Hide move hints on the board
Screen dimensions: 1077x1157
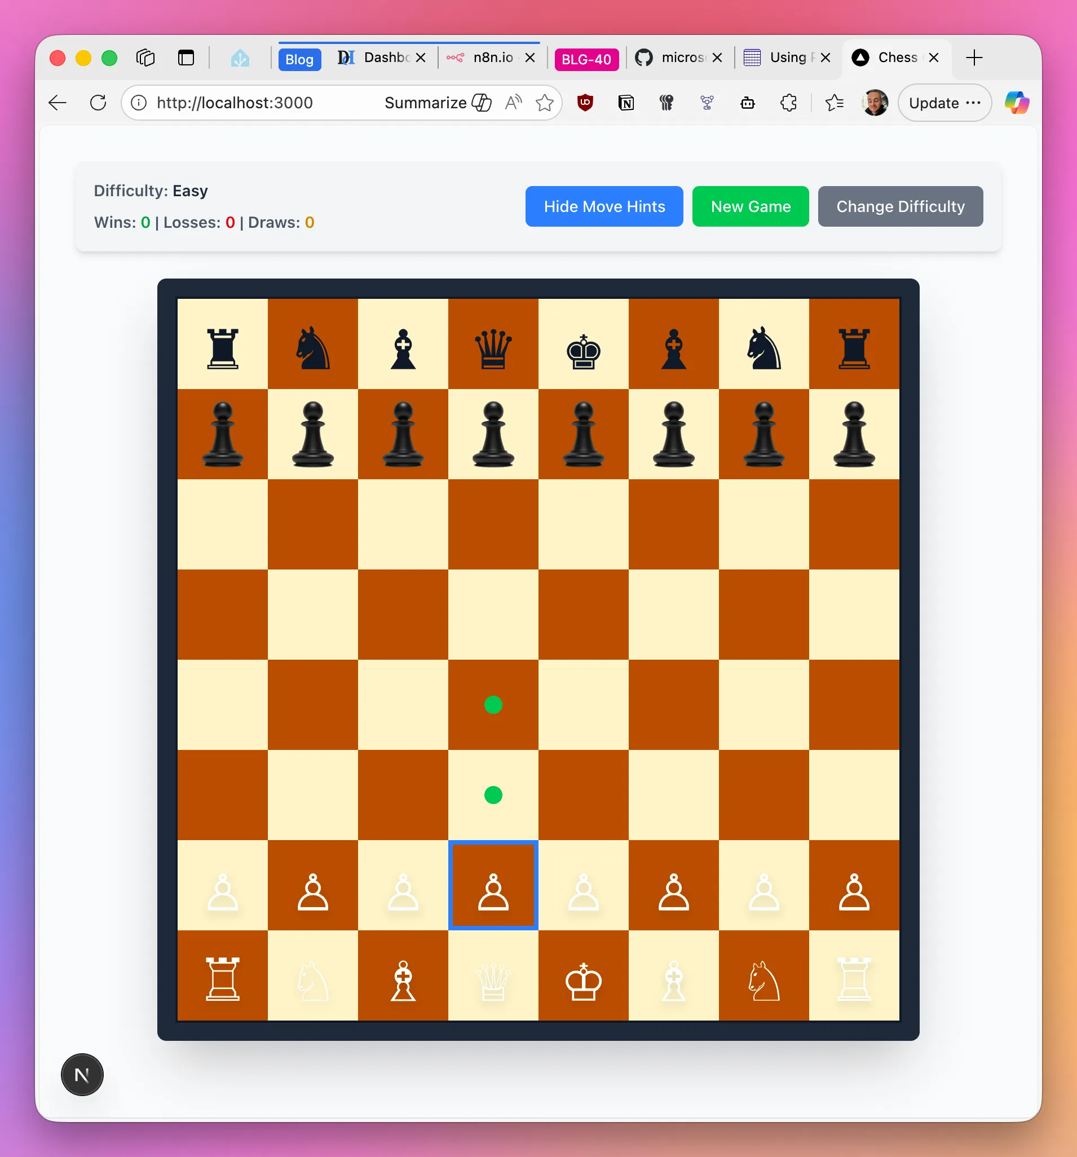[x=604, y=206]
